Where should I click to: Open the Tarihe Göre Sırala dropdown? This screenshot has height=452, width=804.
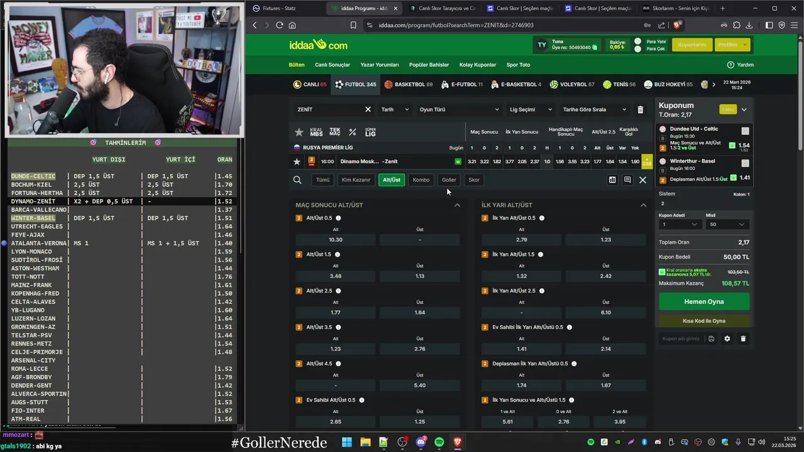[x=594, y=109]
